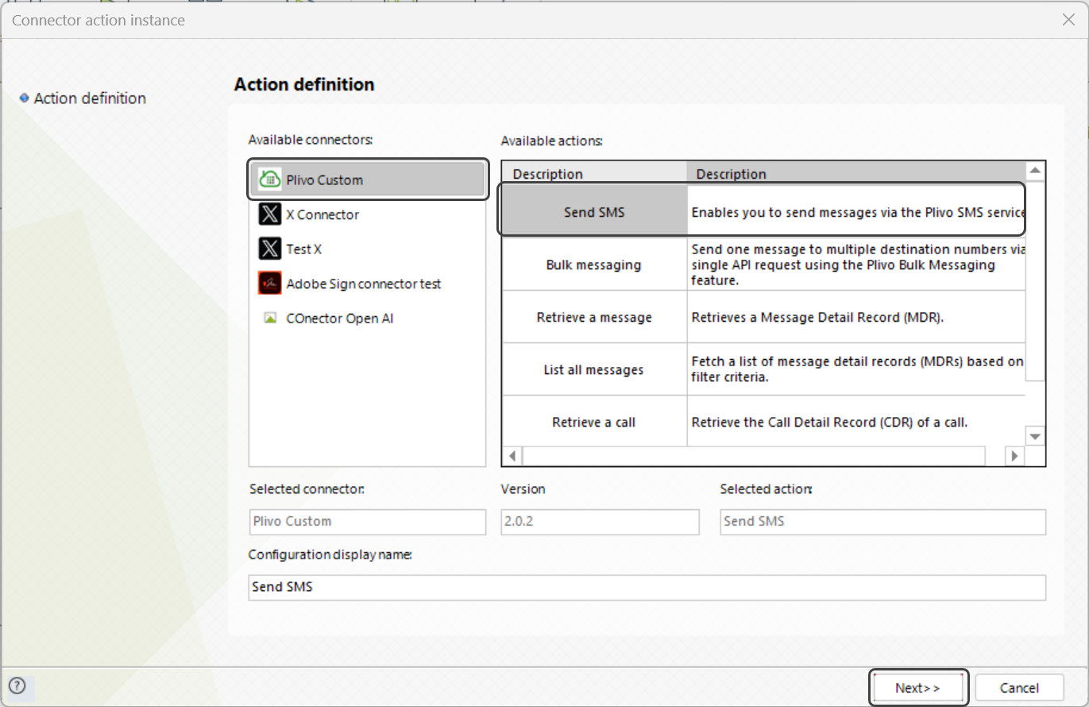Click the actions list scroll up arrow

tap(1035, 171)
